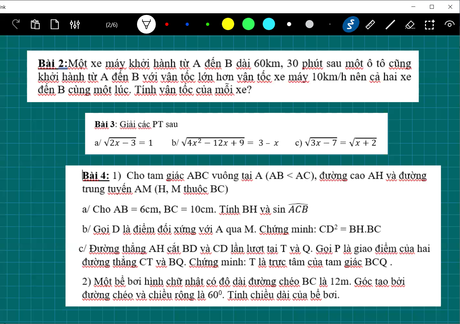Pick the small green pen color
Image resolution: width=460 pixels, height=324 pixels.
click(x=208, y=24)
